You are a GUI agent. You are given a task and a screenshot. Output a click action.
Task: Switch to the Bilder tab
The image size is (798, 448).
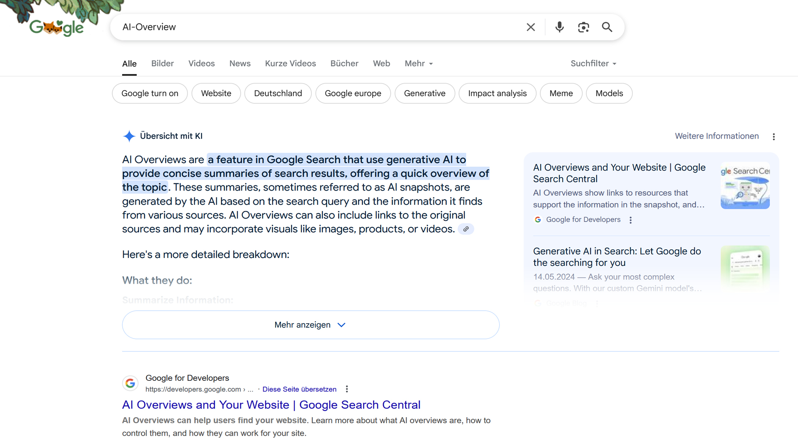click(163, 63)
